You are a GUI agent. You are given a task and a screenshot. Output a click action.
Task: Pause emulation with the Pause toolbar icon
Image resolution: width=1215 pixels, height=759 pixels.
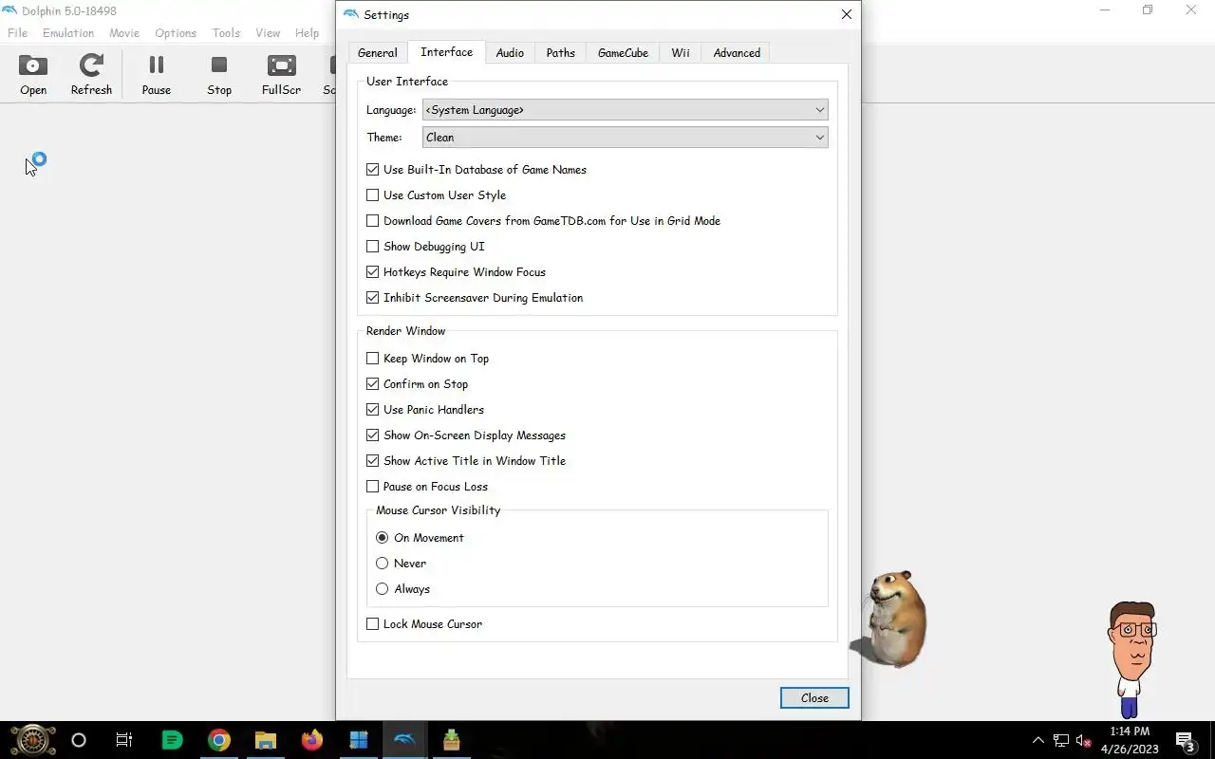tap(157, 75)
